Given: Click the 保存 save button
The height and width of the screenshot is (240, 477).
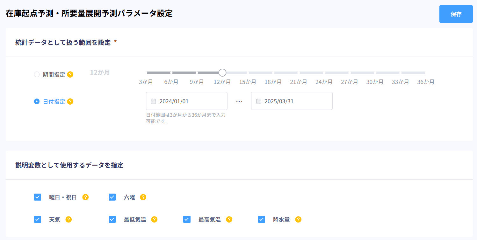Looking at the screenshot, I should pyautogui.click(x=456, y=14).
